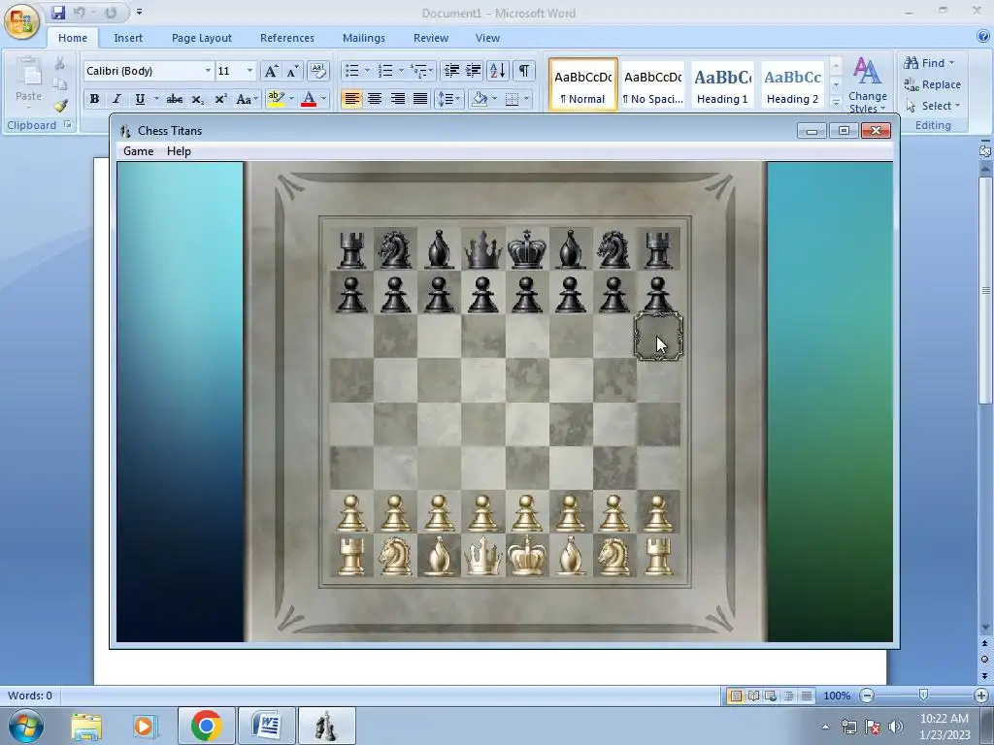
Task: Enable Justify alignment
Action: point(420,99)
